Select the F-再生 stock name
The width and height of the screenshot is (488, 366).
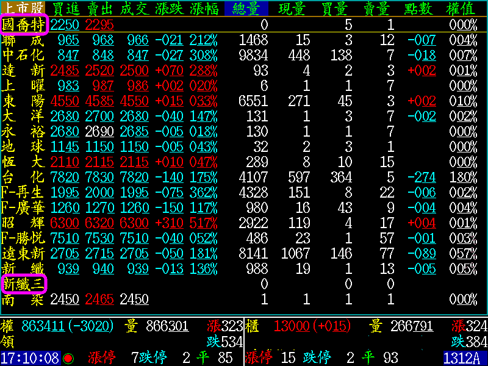pyautogui.click(x=23, y=192)
